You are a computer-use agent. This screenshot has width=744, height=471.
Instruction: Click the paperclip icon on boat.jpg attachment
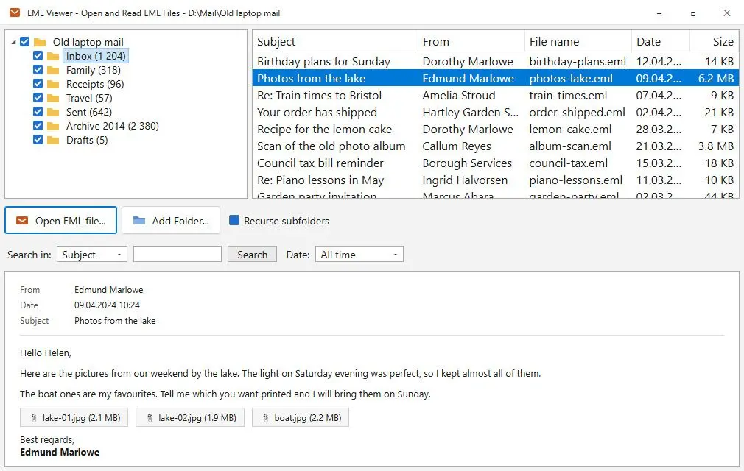265,418
